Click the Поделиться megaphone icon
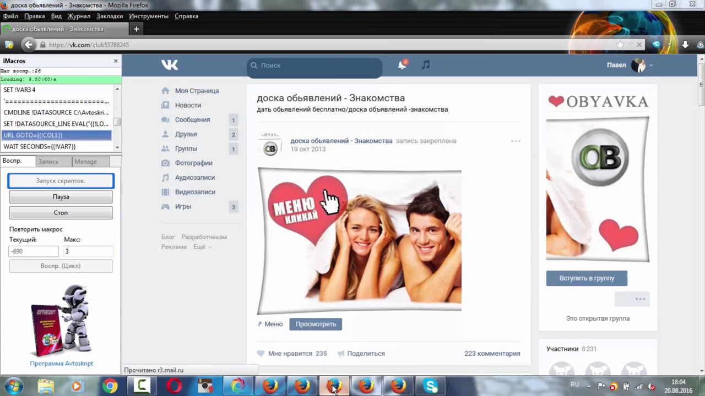The width and height of the screenshot is (705, 396). 341,353
